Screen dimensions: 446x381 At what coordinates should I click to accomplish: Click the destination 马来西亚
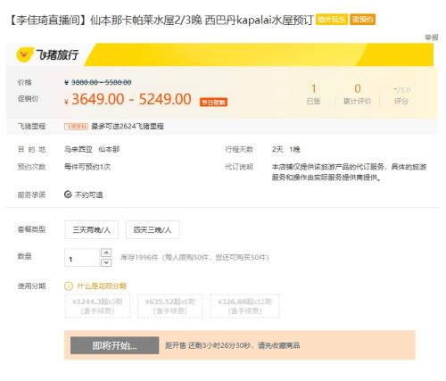click(78, 149)
